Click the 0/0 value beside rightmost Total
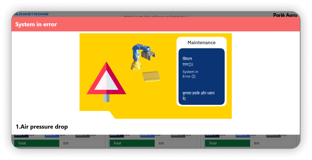Image resolution: width=312 pixels, height=160 pixels. (x=256, y=143)
